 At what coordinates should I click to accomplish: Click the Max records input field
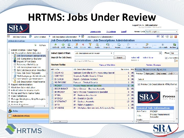click(x=174, y=53)
